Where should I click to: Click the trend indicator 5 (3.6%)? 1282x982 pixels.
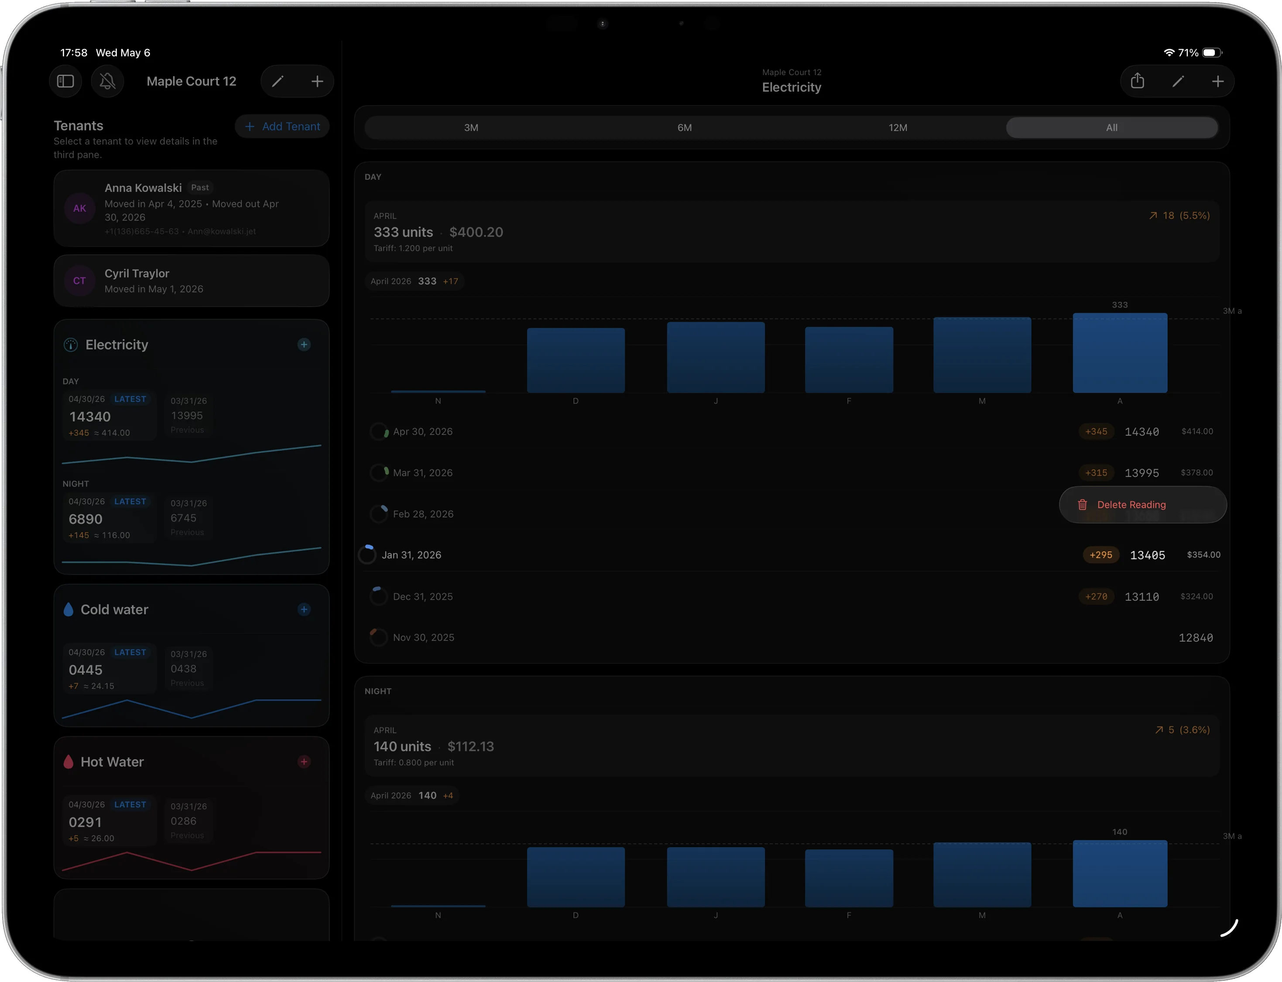(x=1182, y=730)
